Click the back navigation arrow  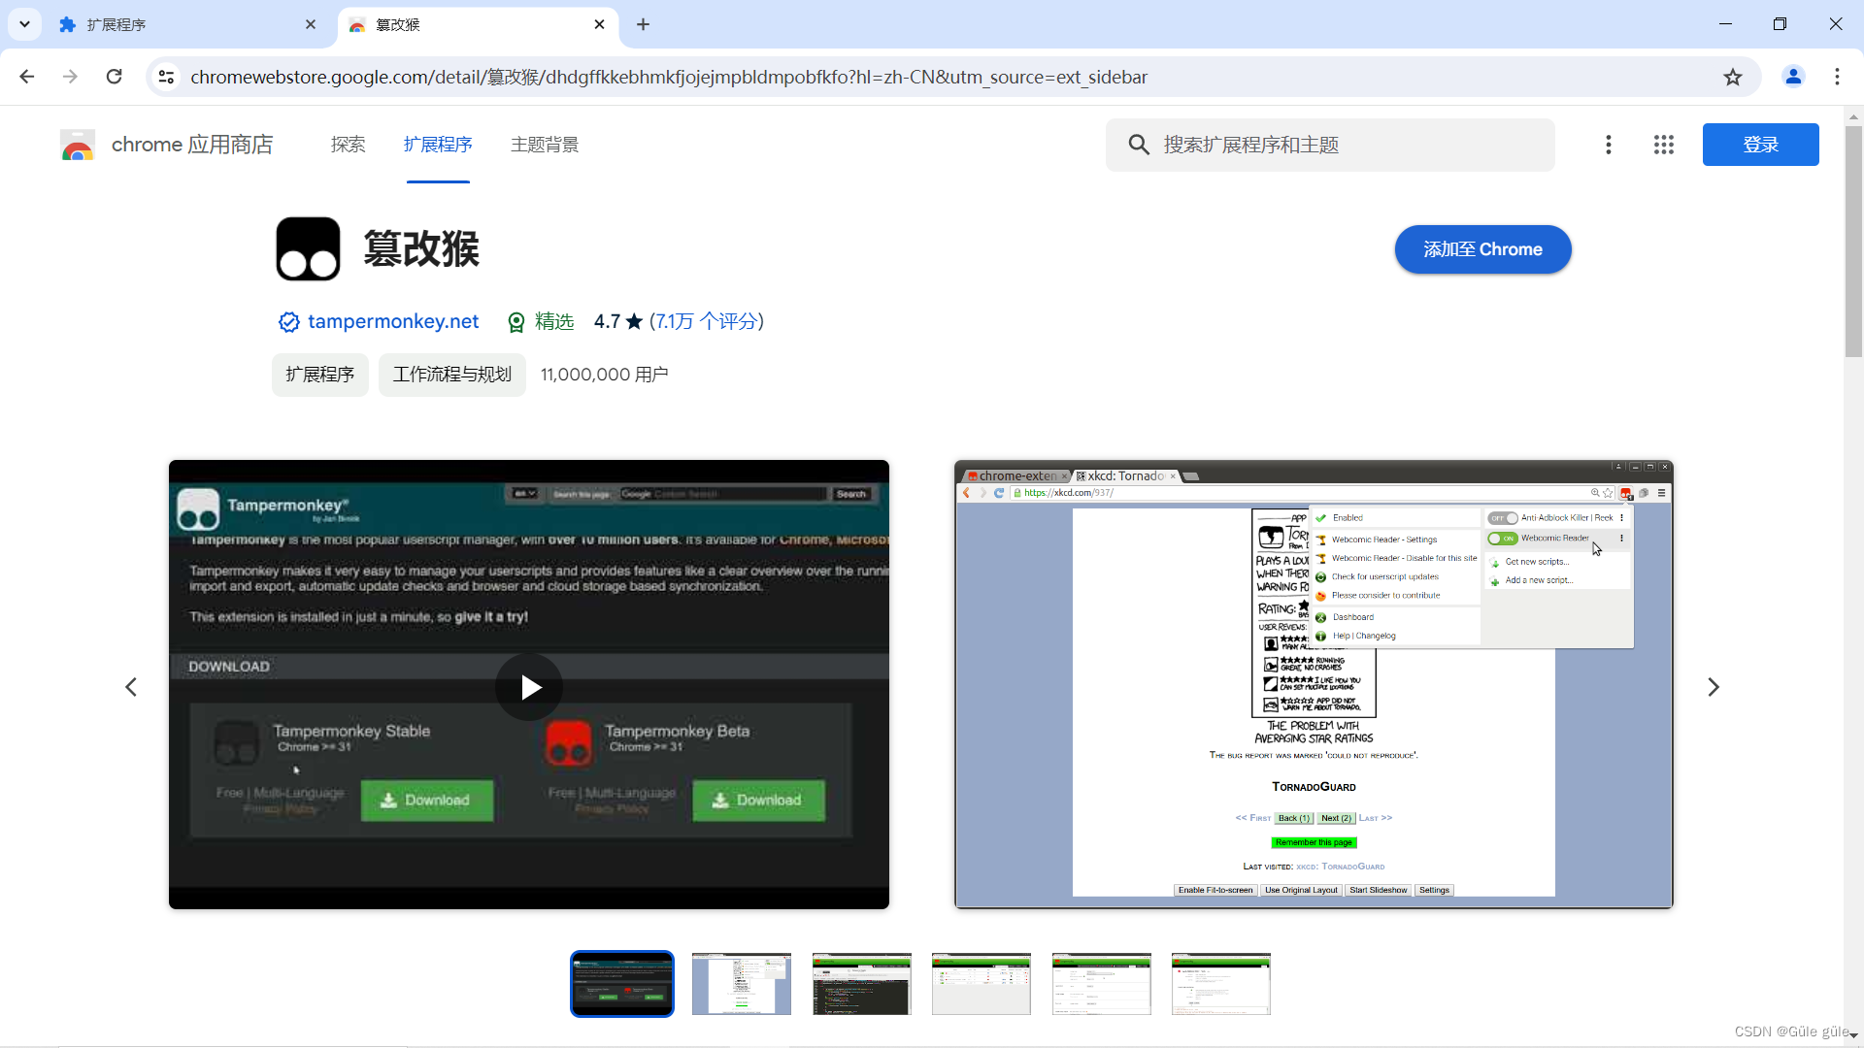point(27,77)
